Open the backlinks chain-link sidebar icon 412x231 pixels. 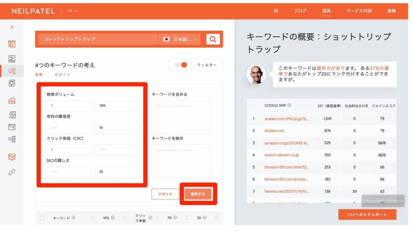pos(12,172)
